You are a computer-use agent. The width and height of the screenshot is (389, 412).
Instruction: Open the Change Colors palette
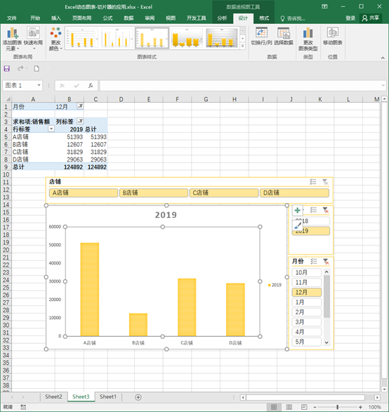coord(55,39)
